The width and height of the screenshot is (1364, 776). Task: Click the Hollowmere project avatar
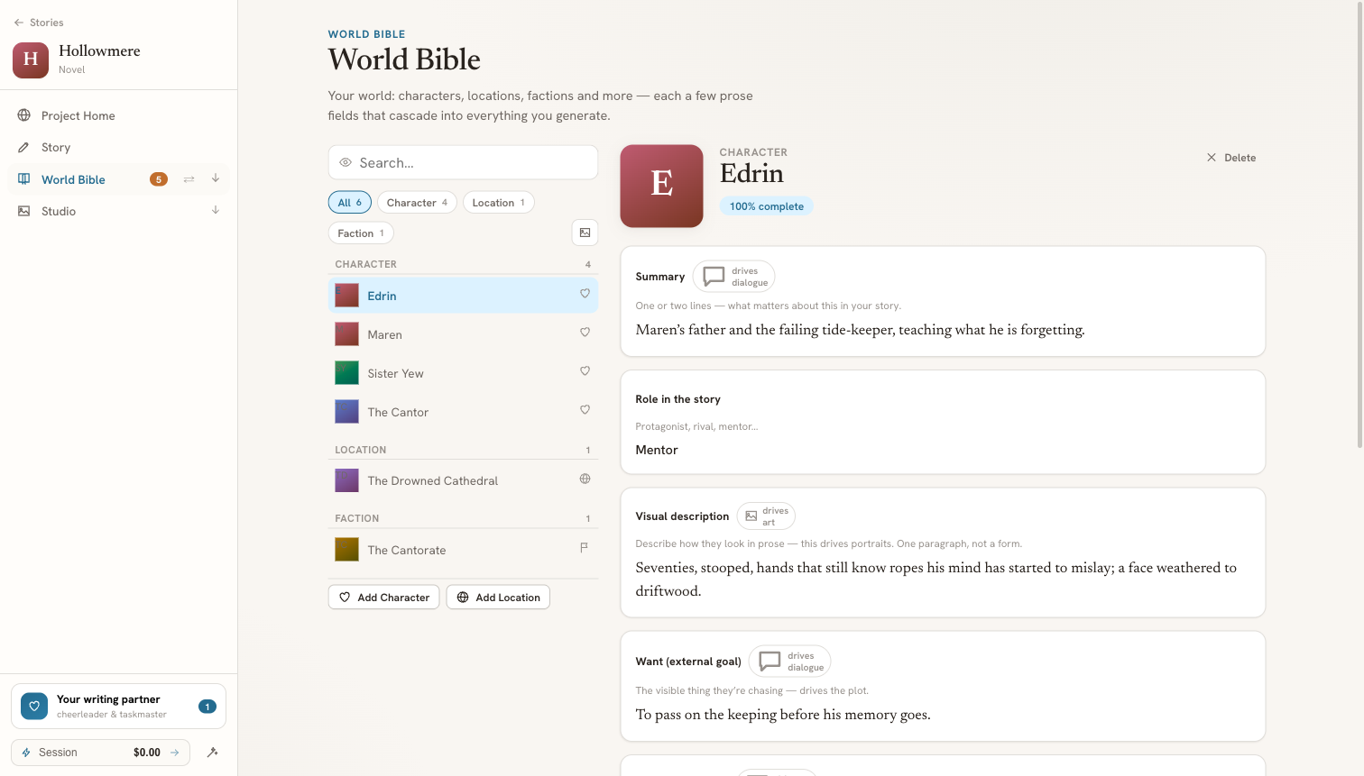point(31,59)
